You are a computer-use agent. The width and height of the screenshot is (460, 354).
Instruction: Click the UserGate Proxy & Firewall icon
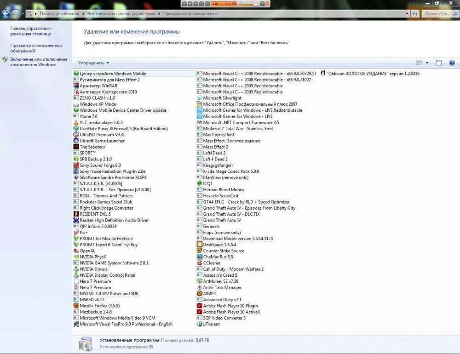pyautogui.click(x=76, y=128)
